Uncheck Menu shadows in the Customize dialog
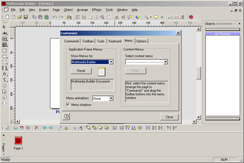The height and width of the screenshot is (163, 244). [68, 104]
